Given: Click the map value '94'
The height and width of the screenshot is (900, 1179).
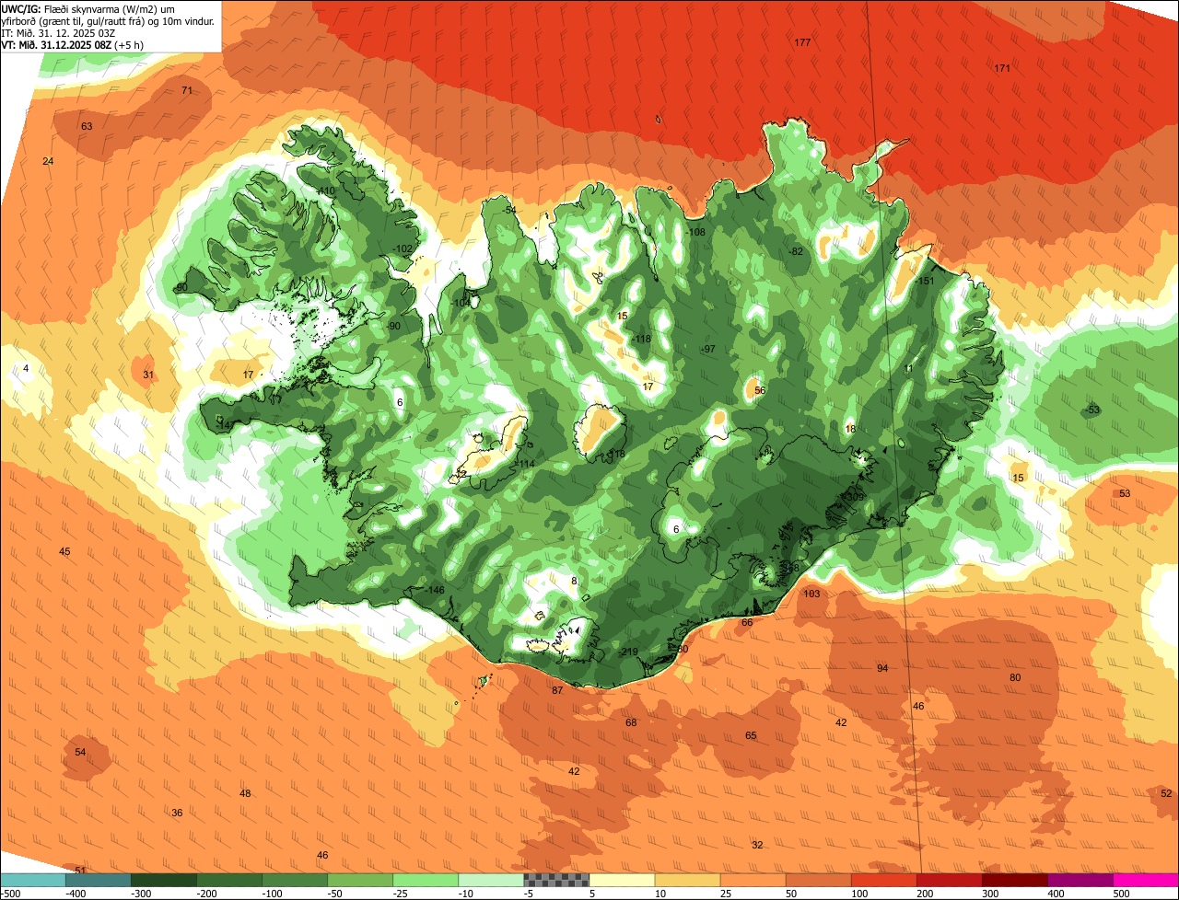Looking at the screenshot, I should pyautogui.click(x=882, y=668).
